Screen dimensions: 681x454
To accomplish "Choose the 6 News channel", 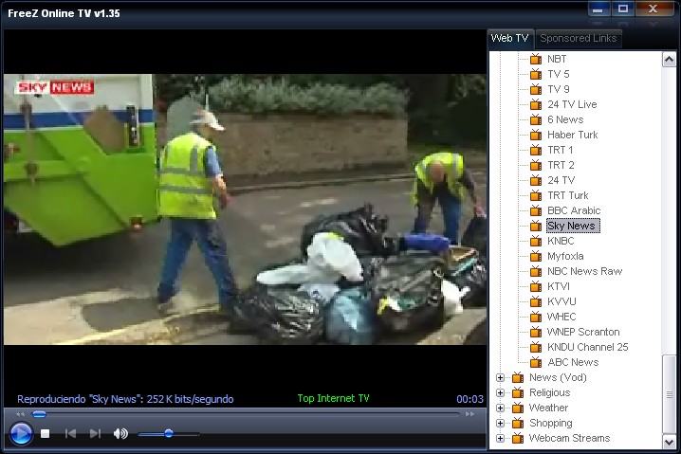I will coord(565,119).
